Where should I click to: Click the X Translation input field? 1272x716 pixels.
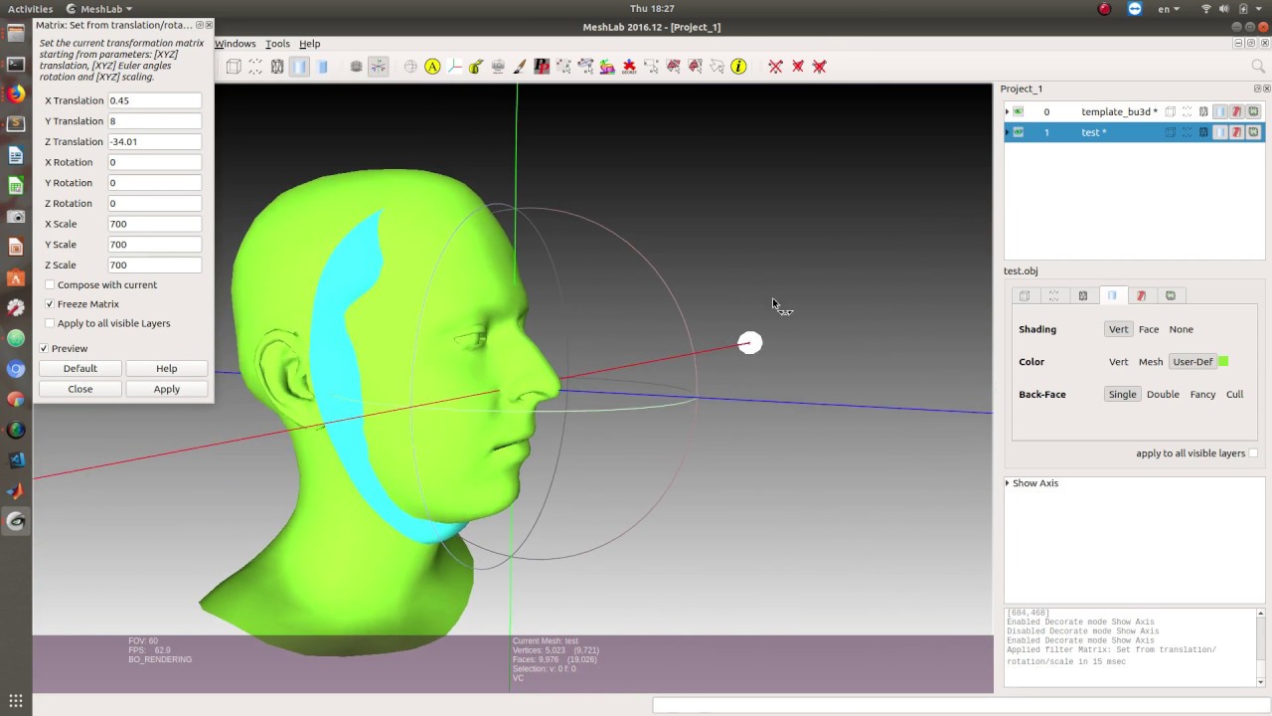[155, 100]
